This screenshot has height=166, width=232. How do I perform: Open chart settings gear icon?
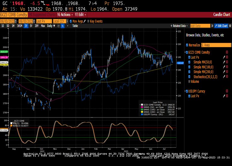tap(230, 26)
